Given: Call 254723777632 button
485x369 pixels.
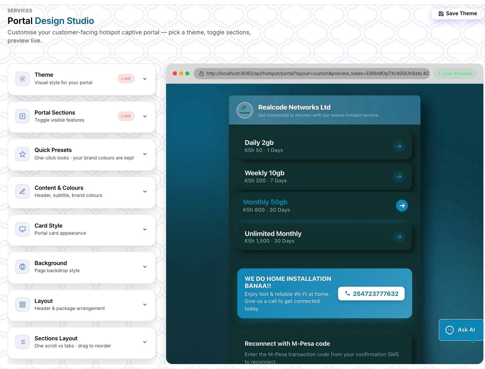Looking at the screenshot, I should (371, 294).
